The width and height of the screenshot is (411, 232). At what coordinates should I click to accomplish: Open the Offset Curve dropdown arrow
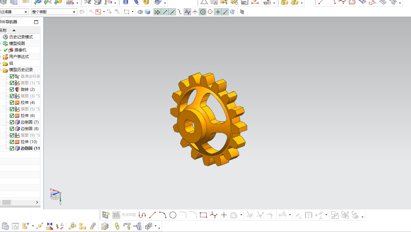241,215
